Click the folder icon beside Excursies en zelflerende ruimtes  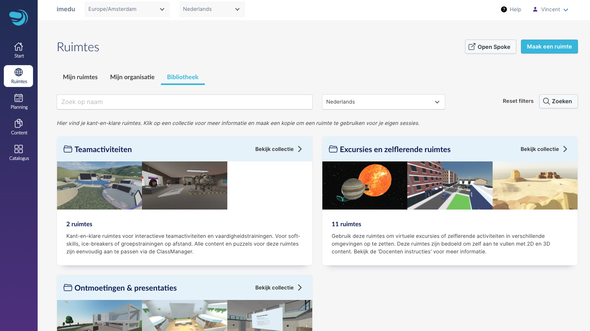pos(333,149)
